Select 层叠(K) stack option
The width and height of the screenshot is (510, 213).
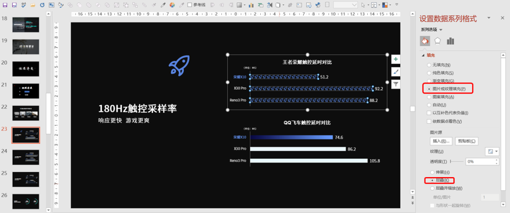pyautogui.click(x=440, y=180)
